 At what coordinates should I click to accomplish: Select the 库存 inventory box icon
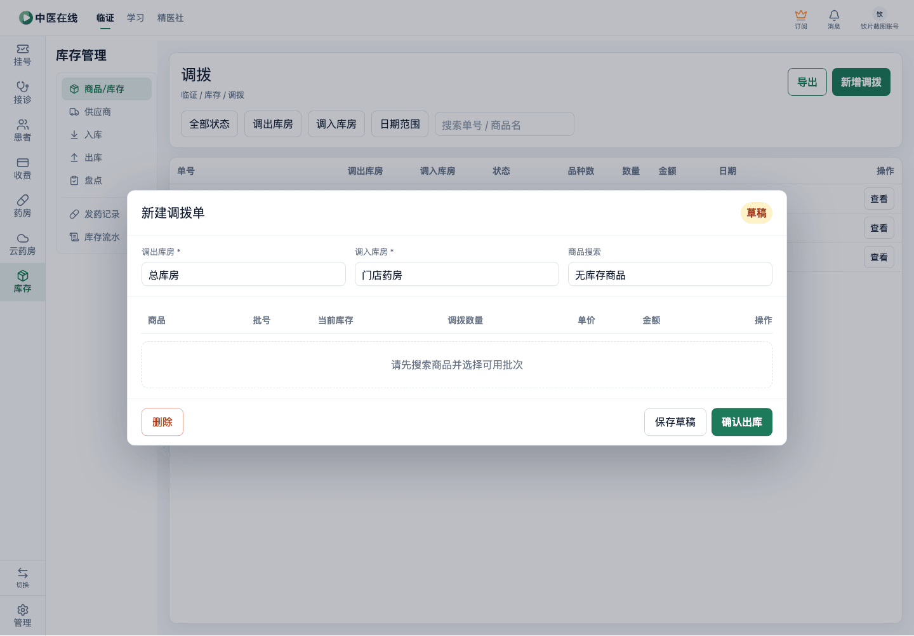point(22,276)
